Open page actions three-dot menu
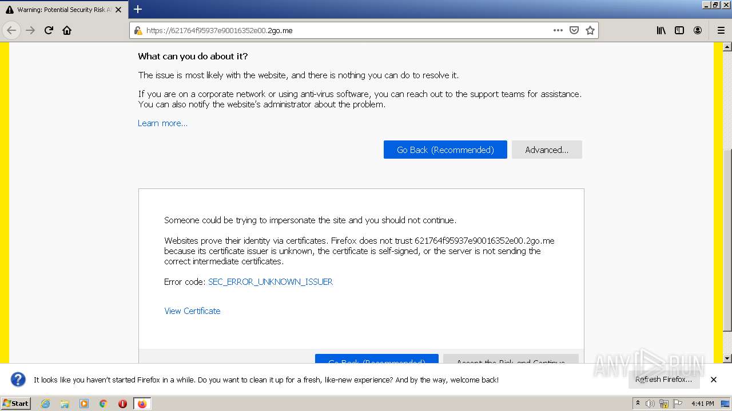The width and height of the screenshot is (732, 411). tap(558, 30)
